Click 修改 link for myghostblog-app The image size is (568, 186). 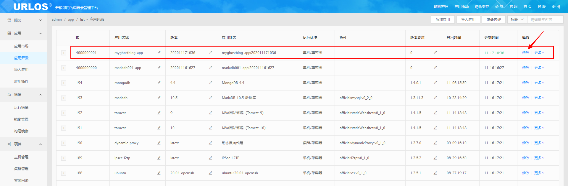tap(526, 53)
